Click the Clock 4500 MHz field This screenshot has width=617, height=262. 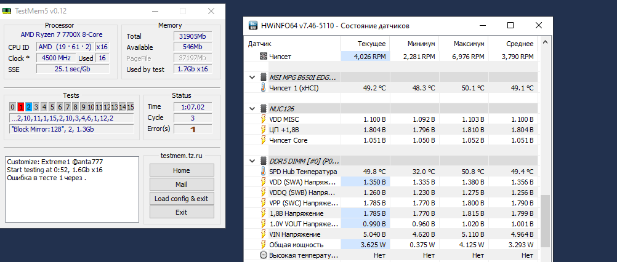point(56,58)
